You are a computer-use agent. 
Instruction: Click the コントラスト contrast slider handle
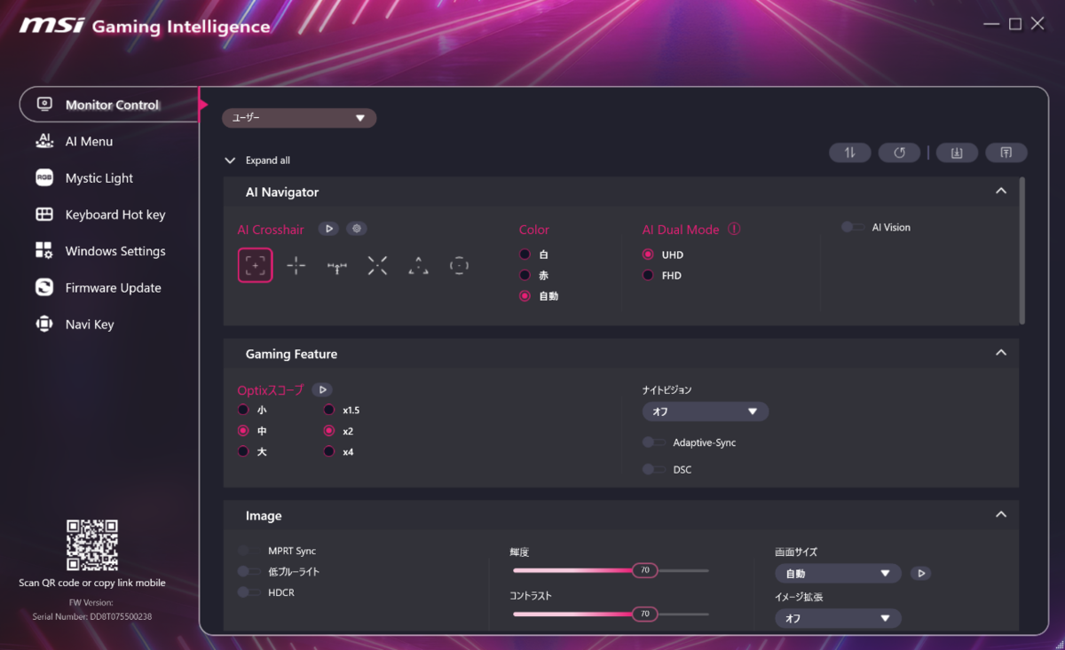tap(644, 614)
